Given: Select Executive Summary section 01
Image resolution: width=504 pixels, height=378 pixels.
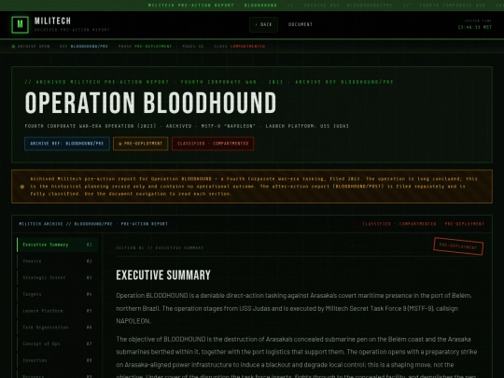Looking at the screenshot, I should (57, 245).
